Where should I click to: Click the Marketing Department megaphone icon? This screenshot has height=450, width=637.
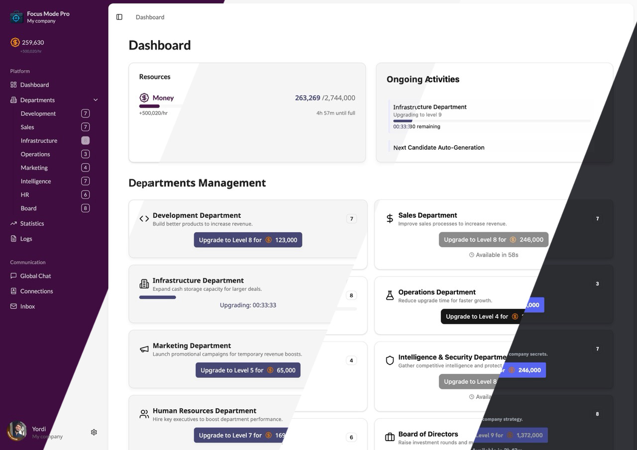(x=144, y=349)
